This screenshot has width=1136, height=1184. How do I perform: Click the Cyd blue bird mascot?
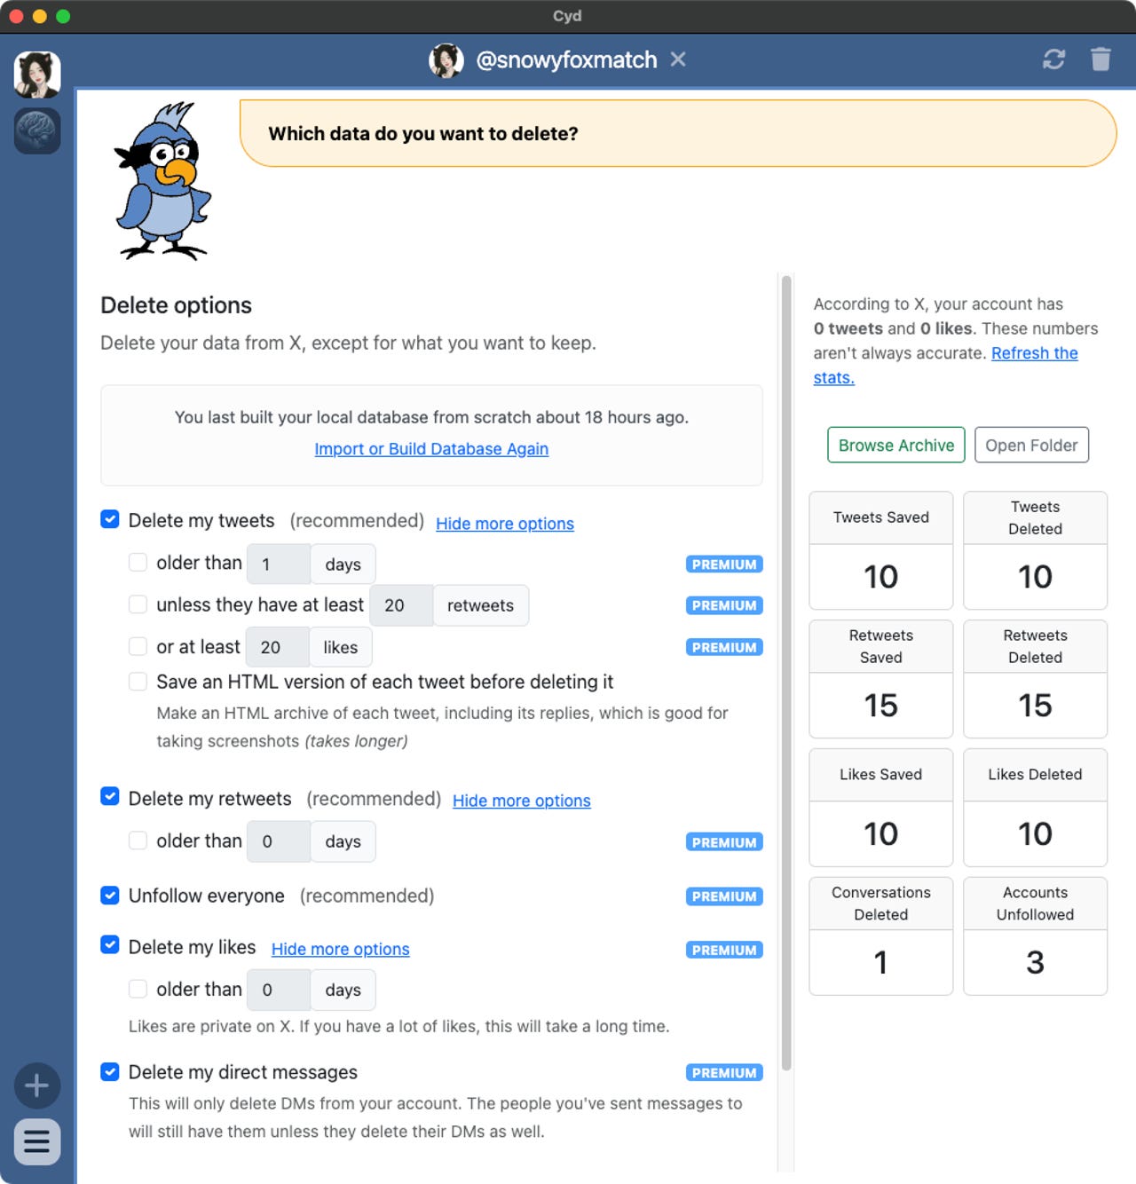pyautogui.click(x=163, y=180)
